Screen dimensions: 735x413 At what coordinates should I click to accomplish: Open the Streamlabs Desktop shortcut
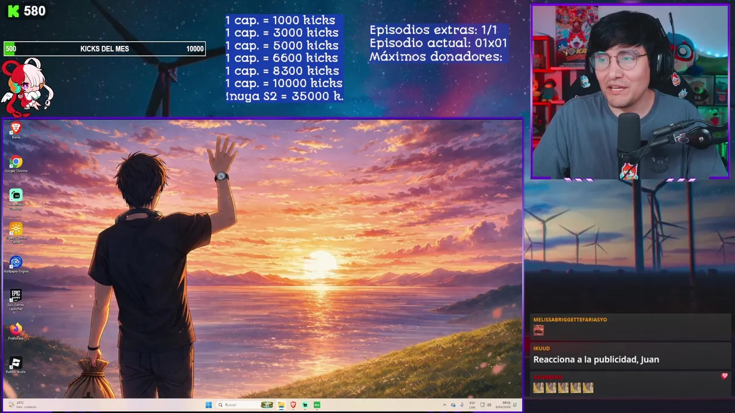(16, 199)
